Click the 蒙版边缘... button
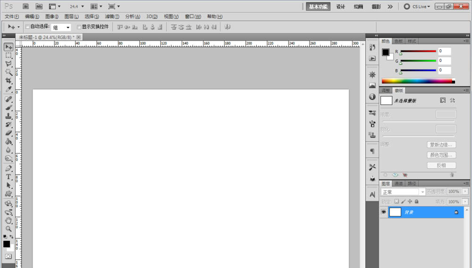This screenshot has height=268, width=472. (441, 145)
